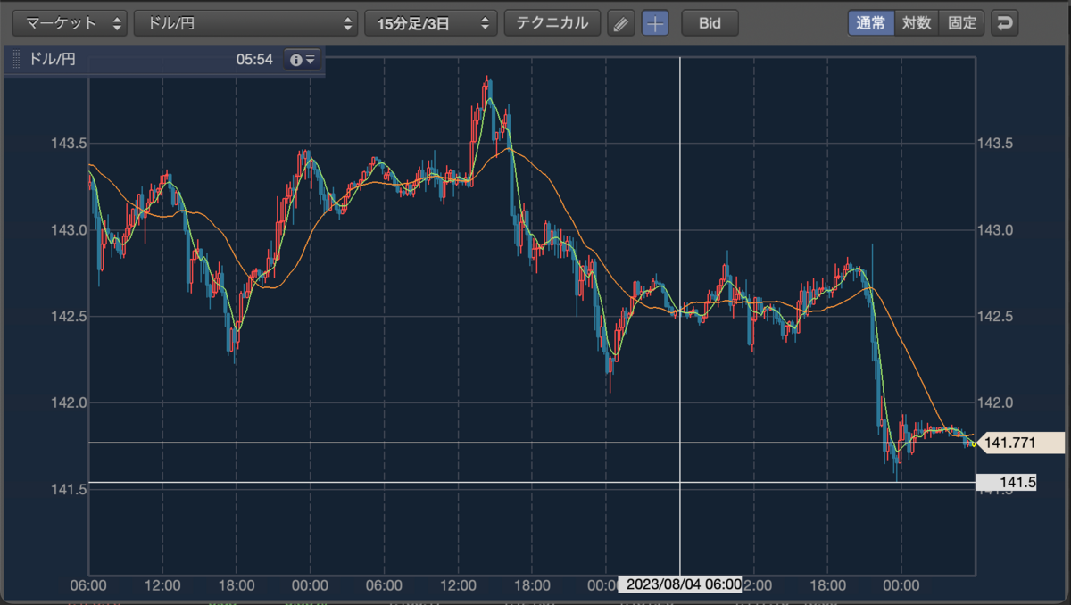
Task: Click the 141.771 current price label
Action: click(x=1022, y=443)
